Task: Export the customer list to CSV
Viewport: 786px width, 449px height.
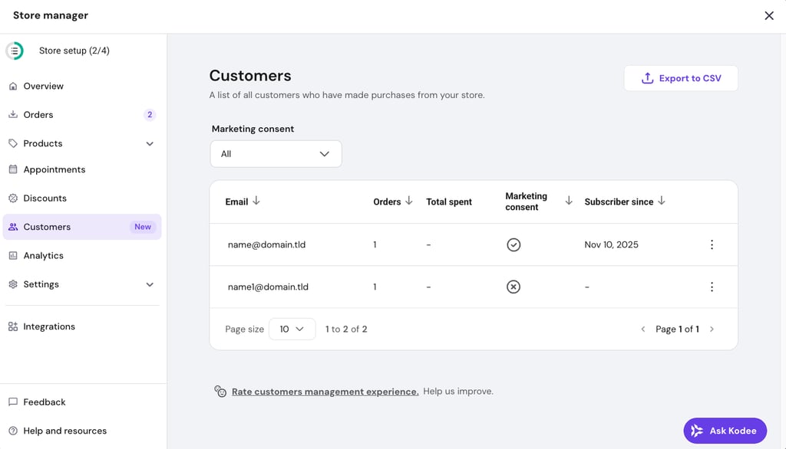Action: 681,78
